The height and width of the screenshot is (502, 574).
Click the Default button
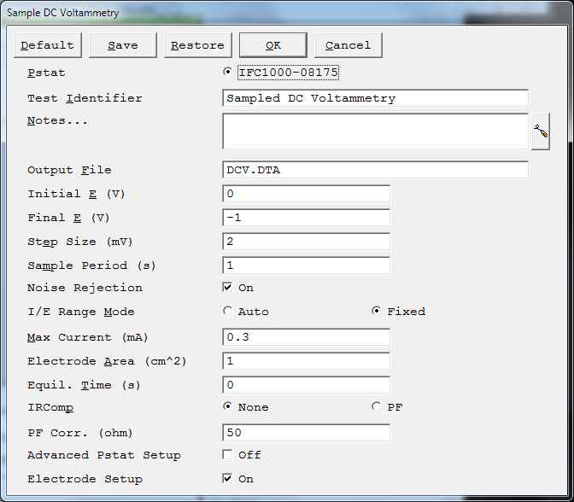(x=48, y=45)
